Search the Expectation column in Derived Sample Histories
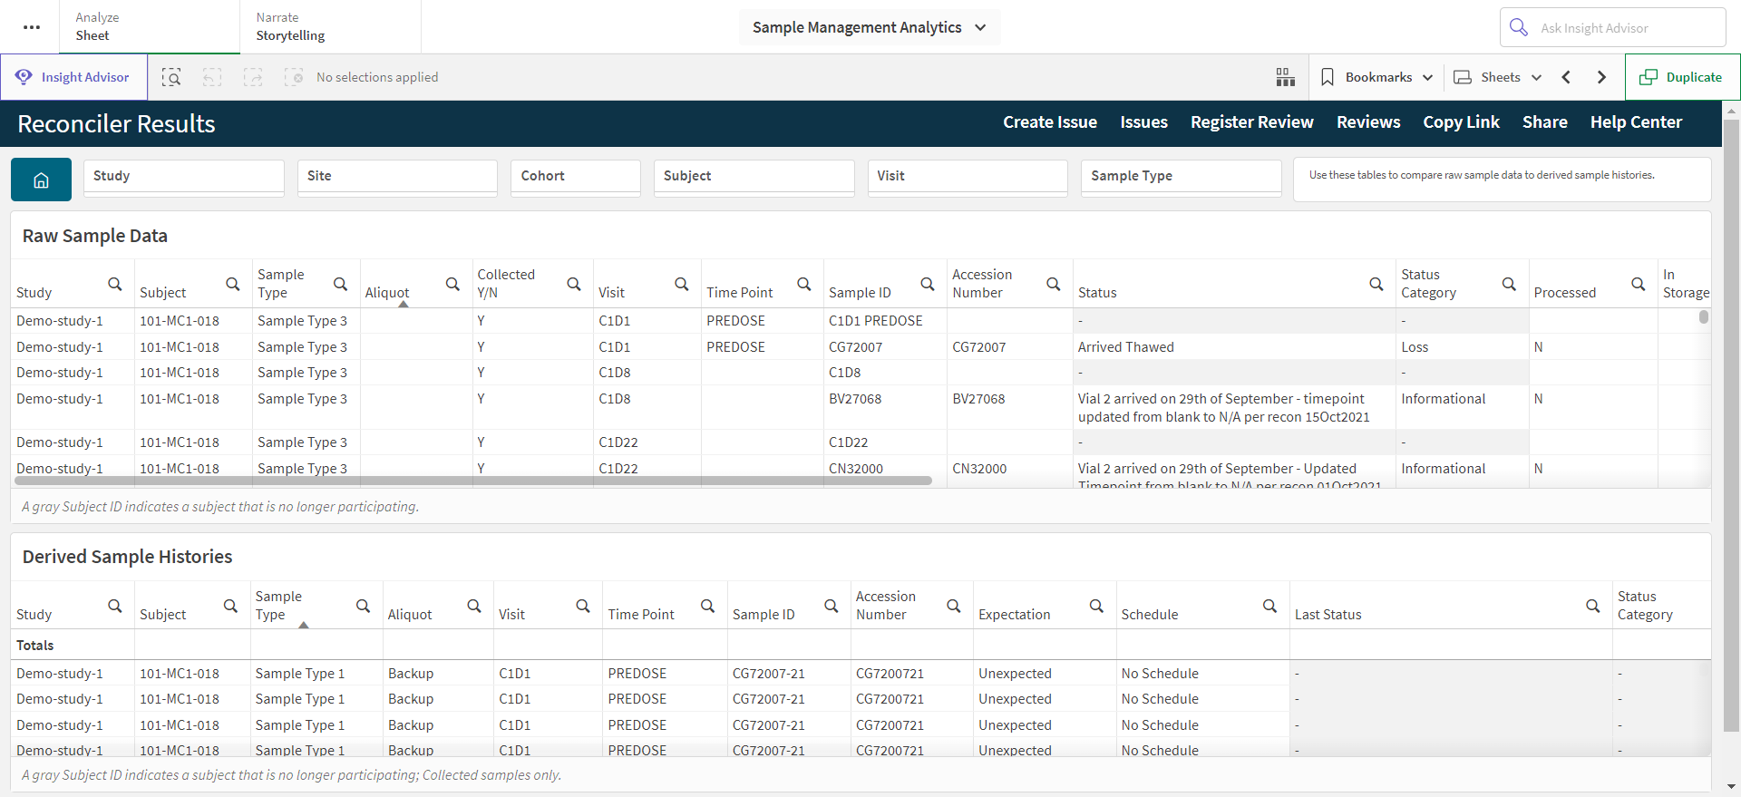The image size is (1741, 797). click(x=1096, y=606)
